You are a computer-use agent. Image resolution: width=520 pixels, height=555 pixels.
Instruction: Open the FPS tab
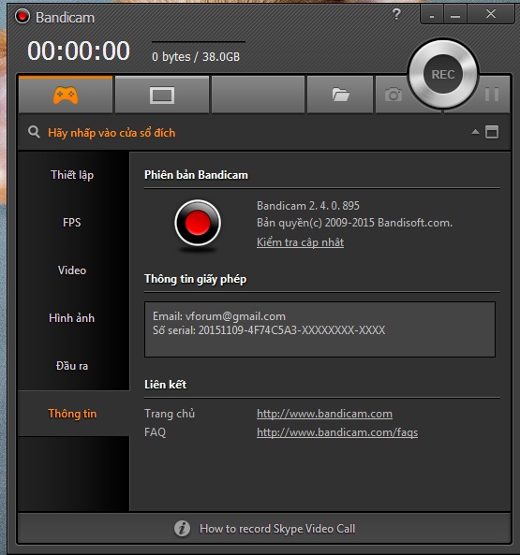point(72,223)
